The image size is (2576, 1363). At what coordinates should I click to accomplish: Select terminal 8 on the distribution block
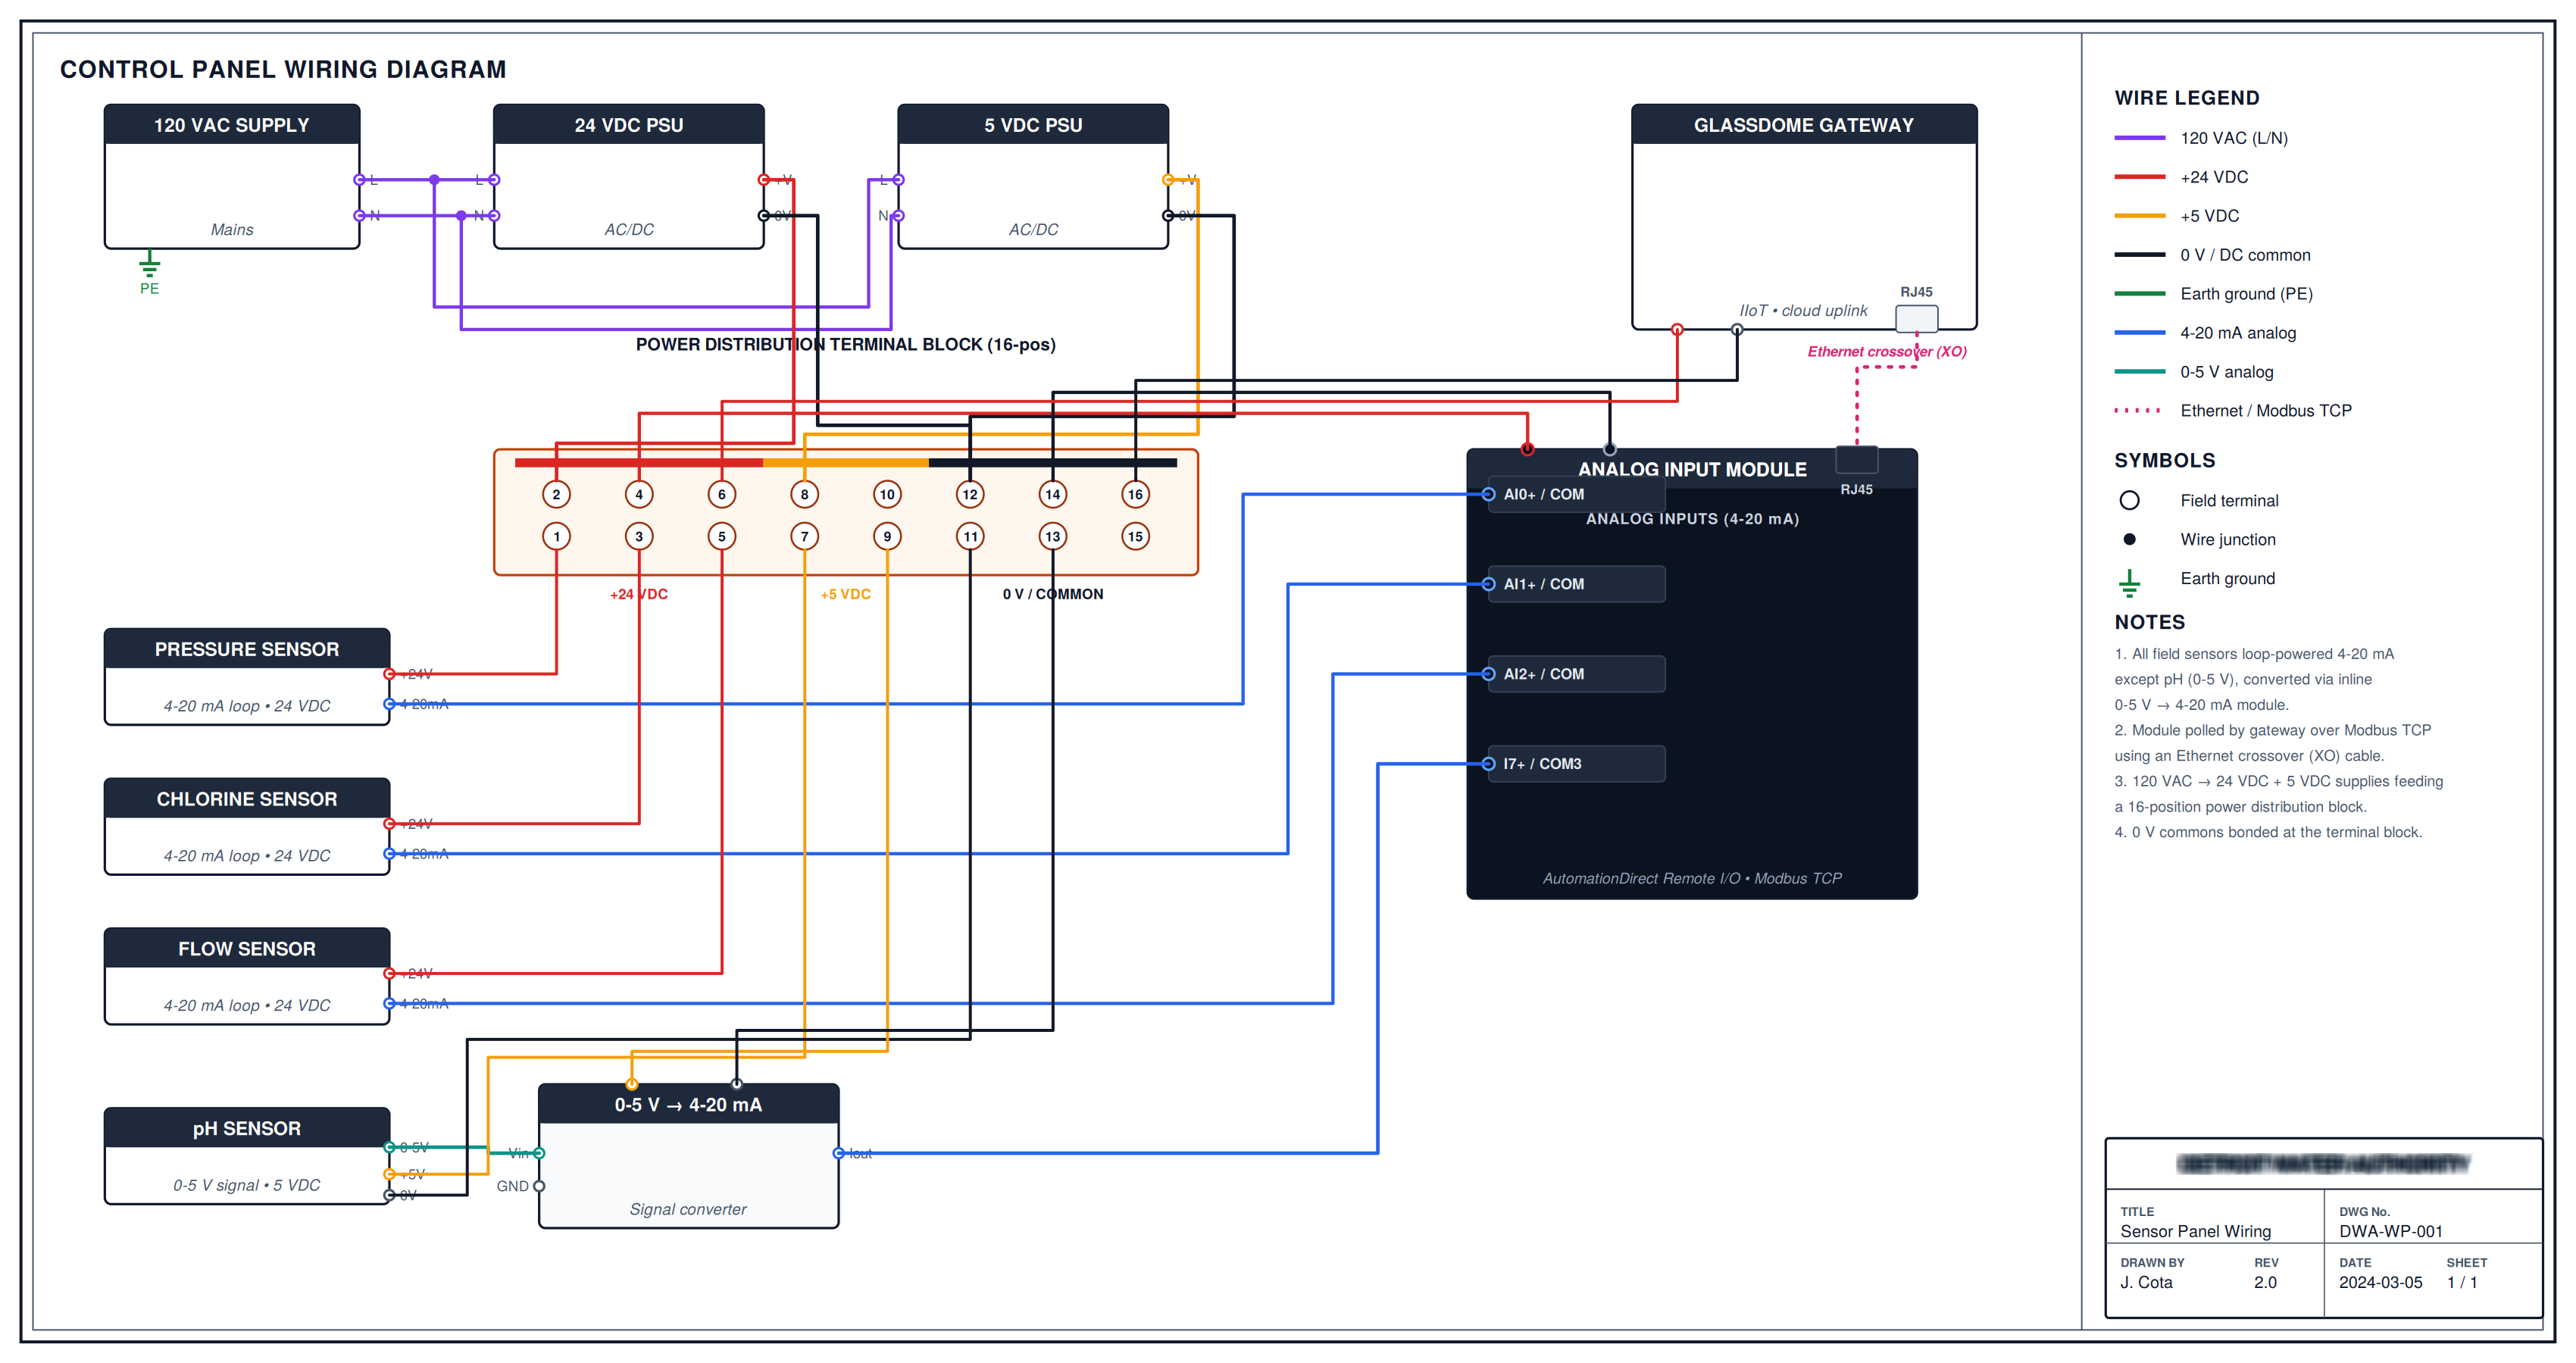point(804,494)
